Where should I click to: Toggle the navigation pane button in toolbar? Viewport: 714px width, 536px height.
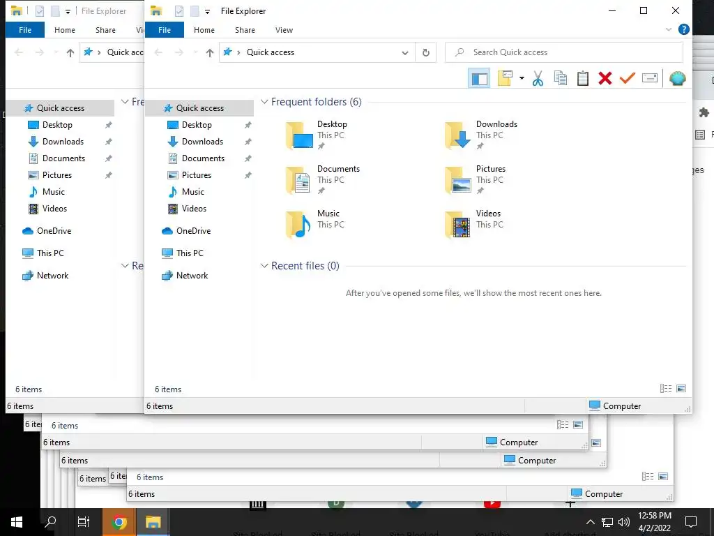pyautogui.click(x=478, y=78)
